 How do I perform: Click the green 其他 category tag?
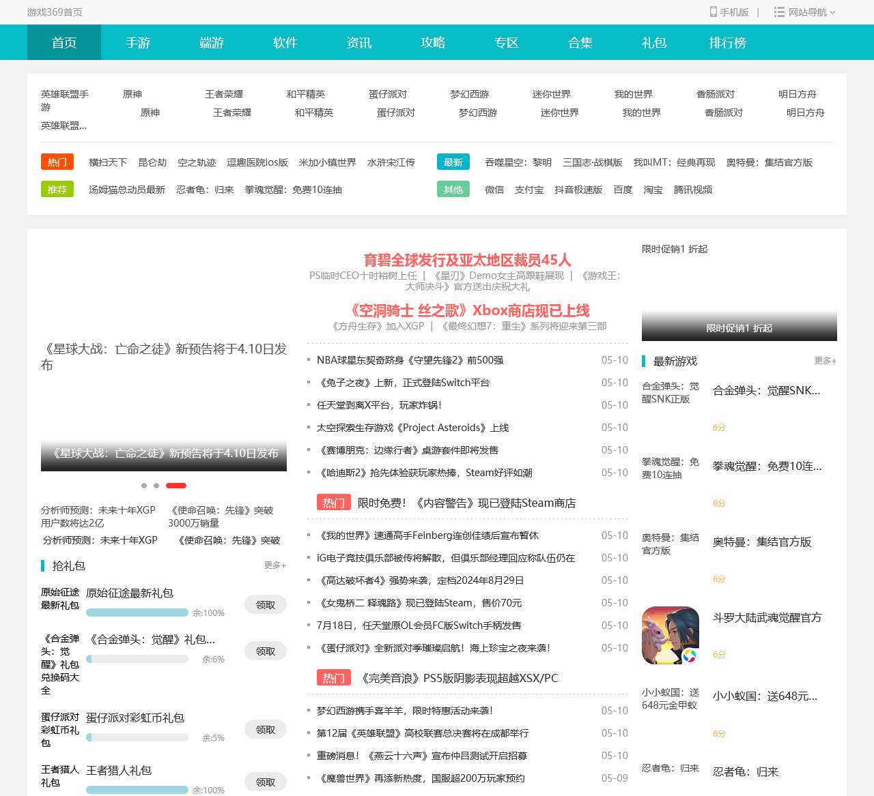pyautogui.click(x=453, y=190)
